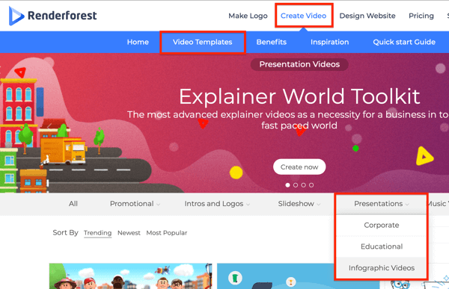The image size is (449, 289).
Task: Select the second carousel dot
Action: click(x=296, y=185)
